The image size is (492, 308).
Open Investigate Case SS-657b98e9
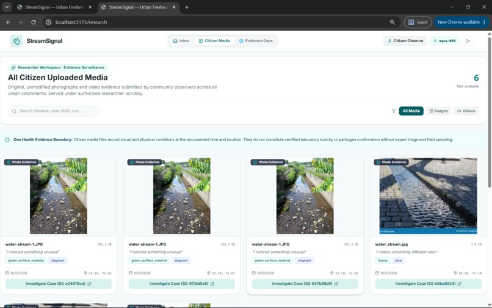(305, 284)
